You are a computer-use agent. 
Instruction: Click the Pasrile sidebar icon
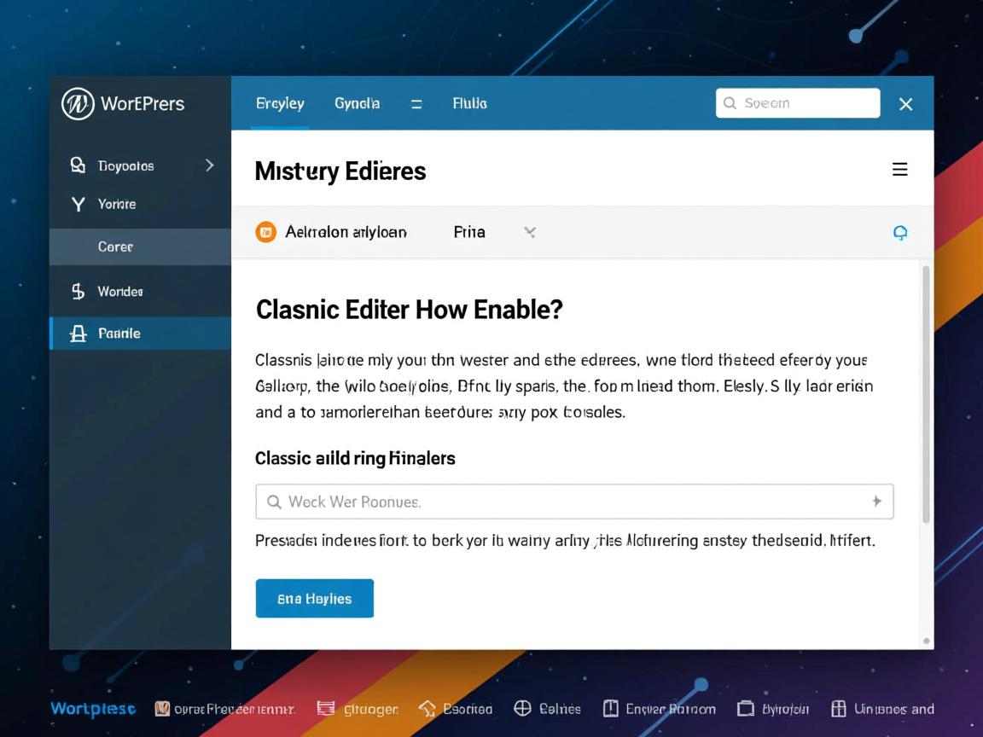tap(78, 334)
